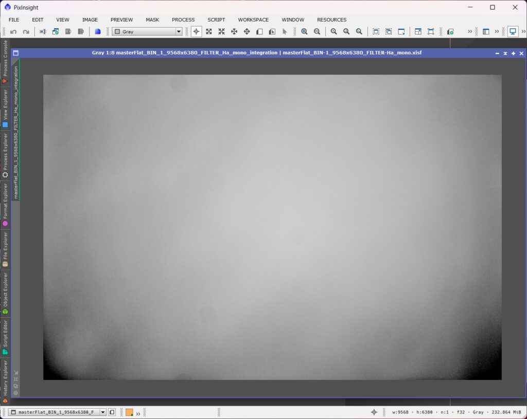
Task: Click the first plain zoom magnifier icon
Action: pos(333,31)
